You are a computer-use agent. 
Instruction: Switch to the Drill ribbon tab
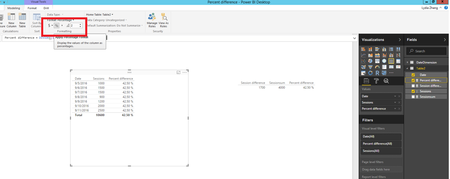point(46,8)
